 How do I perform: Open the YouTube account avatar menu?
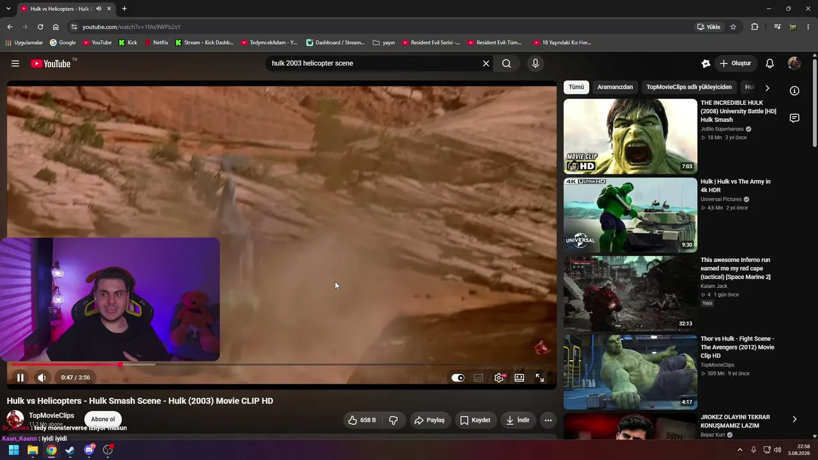[x=794, y=63]
